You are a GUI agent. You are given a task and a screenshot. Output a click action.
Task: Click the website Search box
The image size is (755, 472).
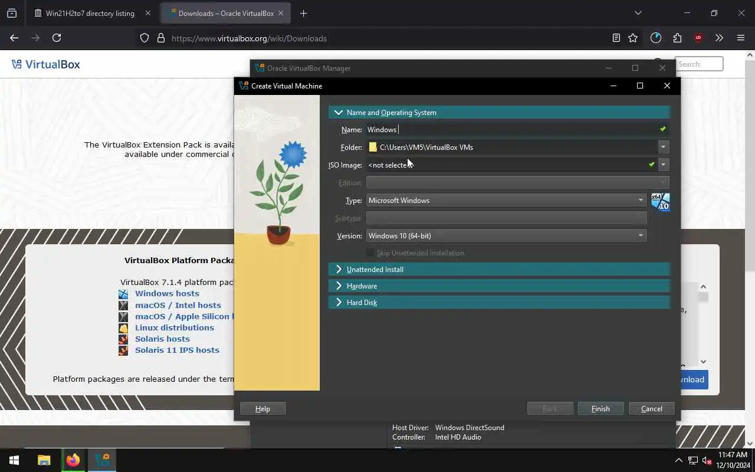tap(699, 64)
